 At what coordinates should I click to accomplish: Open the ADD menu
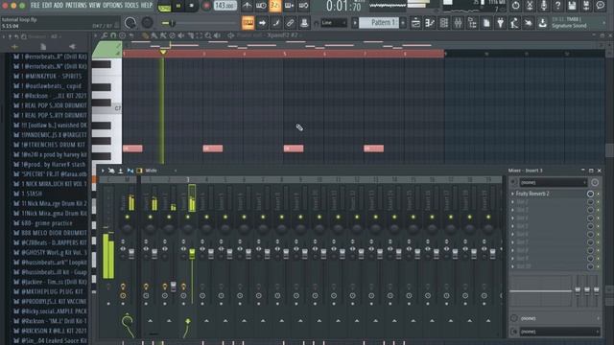(59, 5)
